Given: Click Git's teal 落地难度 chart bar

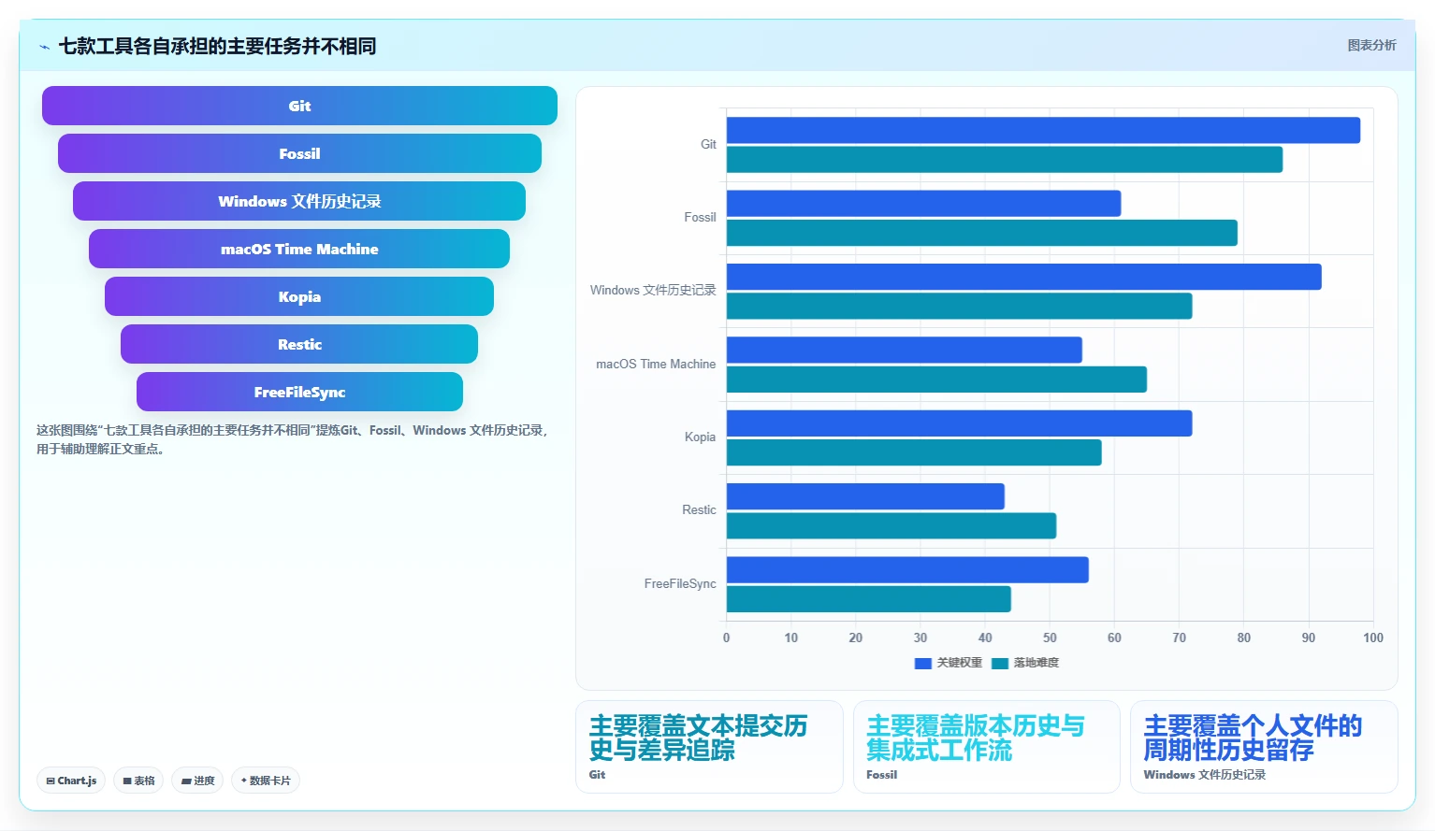Looking at the screenshot, I should click(x=1005, y=160).
